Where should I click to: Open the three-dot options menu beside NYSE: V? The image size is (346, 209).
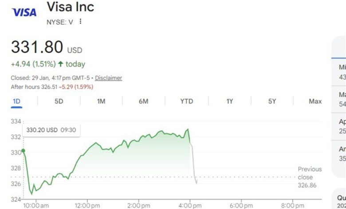[x=80, y=21]
